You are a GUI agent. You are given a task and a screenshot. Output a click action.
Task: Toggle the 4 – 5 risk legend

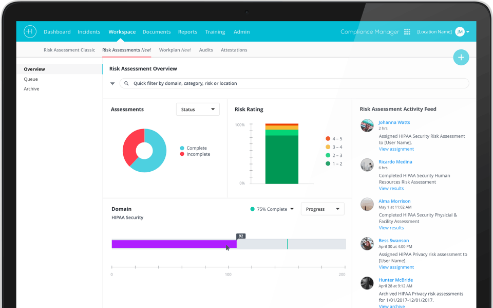[334, 138]
